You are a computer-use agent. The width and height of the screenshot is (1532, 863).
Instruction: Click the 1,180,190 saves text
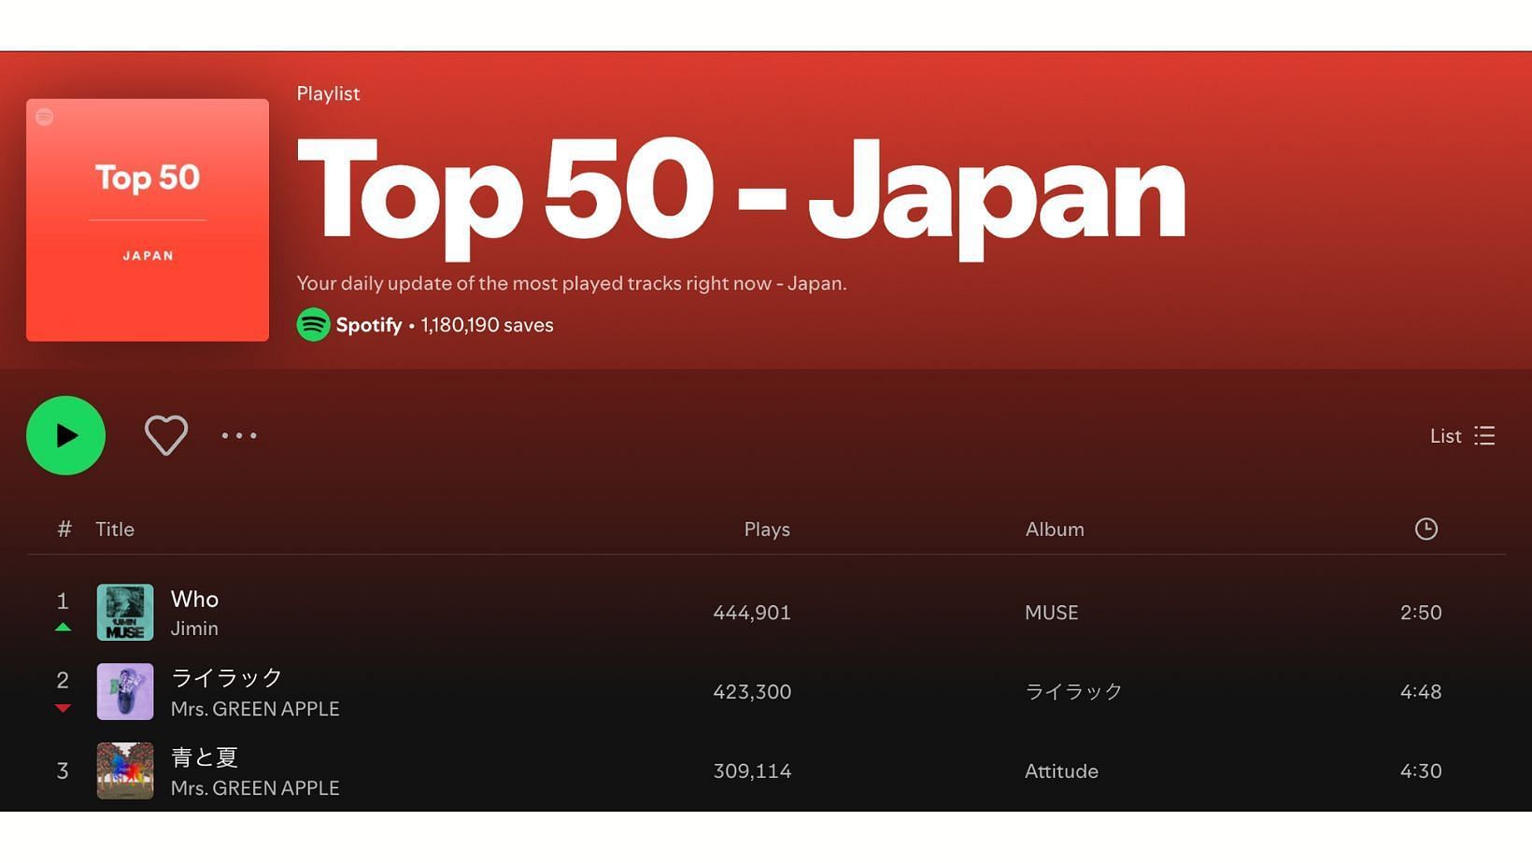tap(487, 325)
